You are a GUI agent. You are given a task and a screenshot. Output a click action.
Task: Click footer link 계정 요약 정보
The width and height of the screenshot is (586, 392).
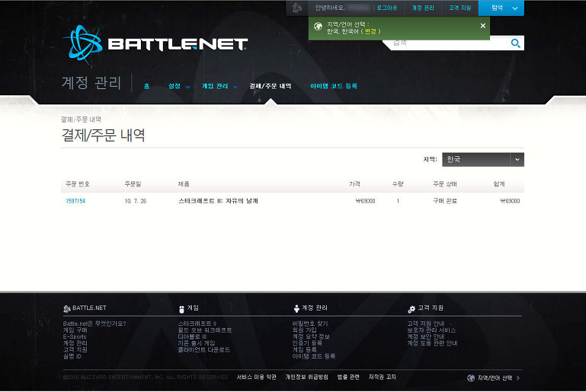pos(311,336)
